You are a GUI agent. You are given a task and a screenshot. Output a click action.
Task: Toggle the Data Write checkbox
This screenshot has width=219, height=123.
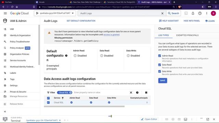(x=159, y=71)
